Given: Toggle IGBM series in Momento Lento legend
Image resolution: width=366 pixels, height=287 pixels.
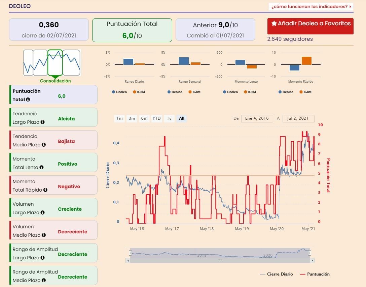Looking at the screenshot, I should coord(250,92).
